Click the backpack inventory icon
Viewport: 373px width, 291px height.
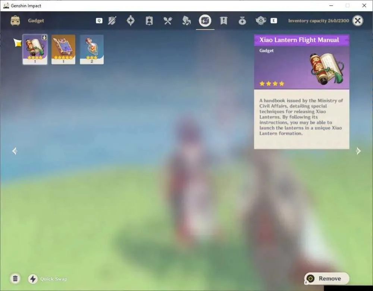tap(15, 21)
